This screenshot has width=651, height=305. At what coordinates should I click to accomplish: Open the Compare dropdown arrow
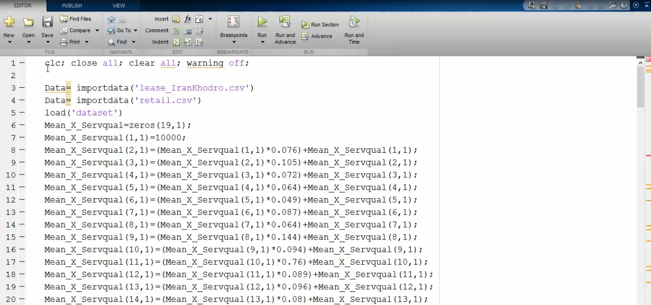(x=97, y=30)
